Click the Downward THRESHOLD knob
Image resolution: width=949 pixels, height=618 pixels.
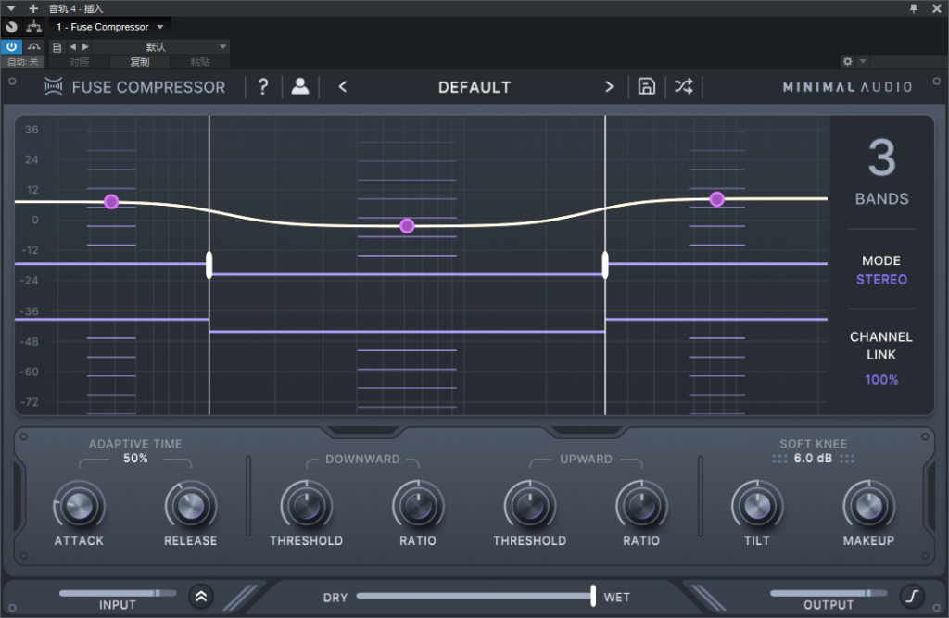coord(306,506)
